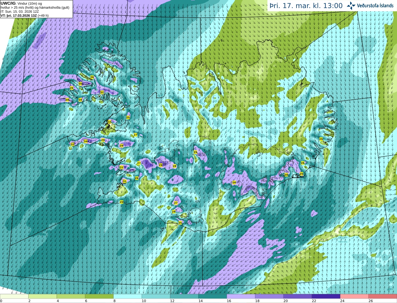The width and height of the screenshot is (397, 303).
Task: Pick the 12–14 m/s teal legend swatch
Action: pos(184,296)
